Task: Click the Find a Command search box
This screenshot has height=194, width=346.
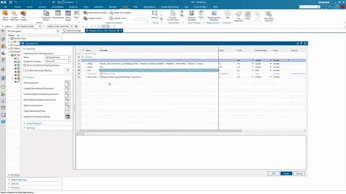Action: tap(309, 7)
